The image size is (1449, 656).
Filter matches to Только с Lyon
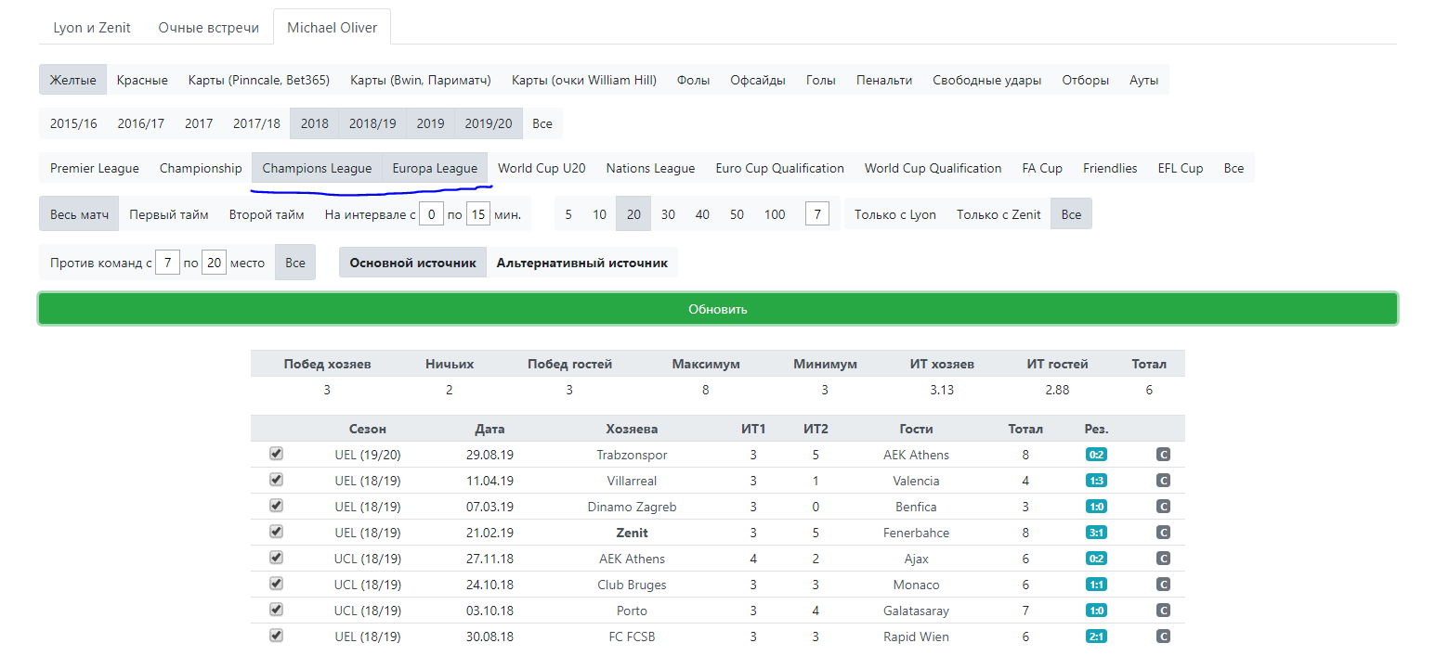895,214
